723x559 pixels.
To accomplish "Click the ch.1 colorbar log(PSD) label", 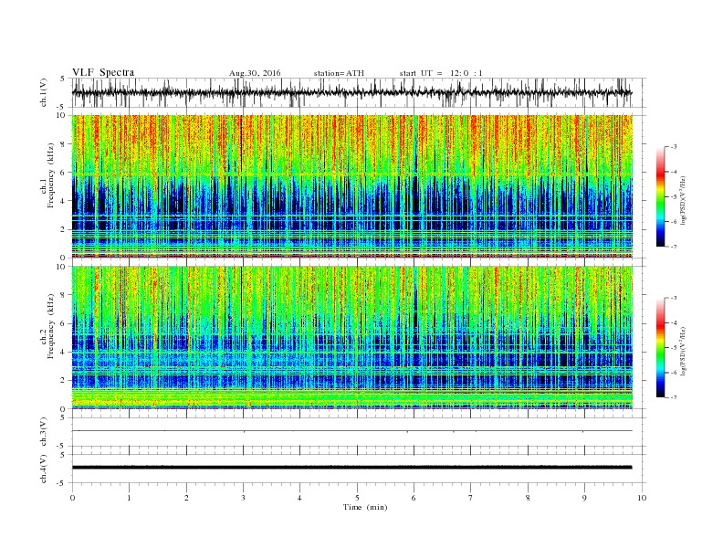I will 683,200.
